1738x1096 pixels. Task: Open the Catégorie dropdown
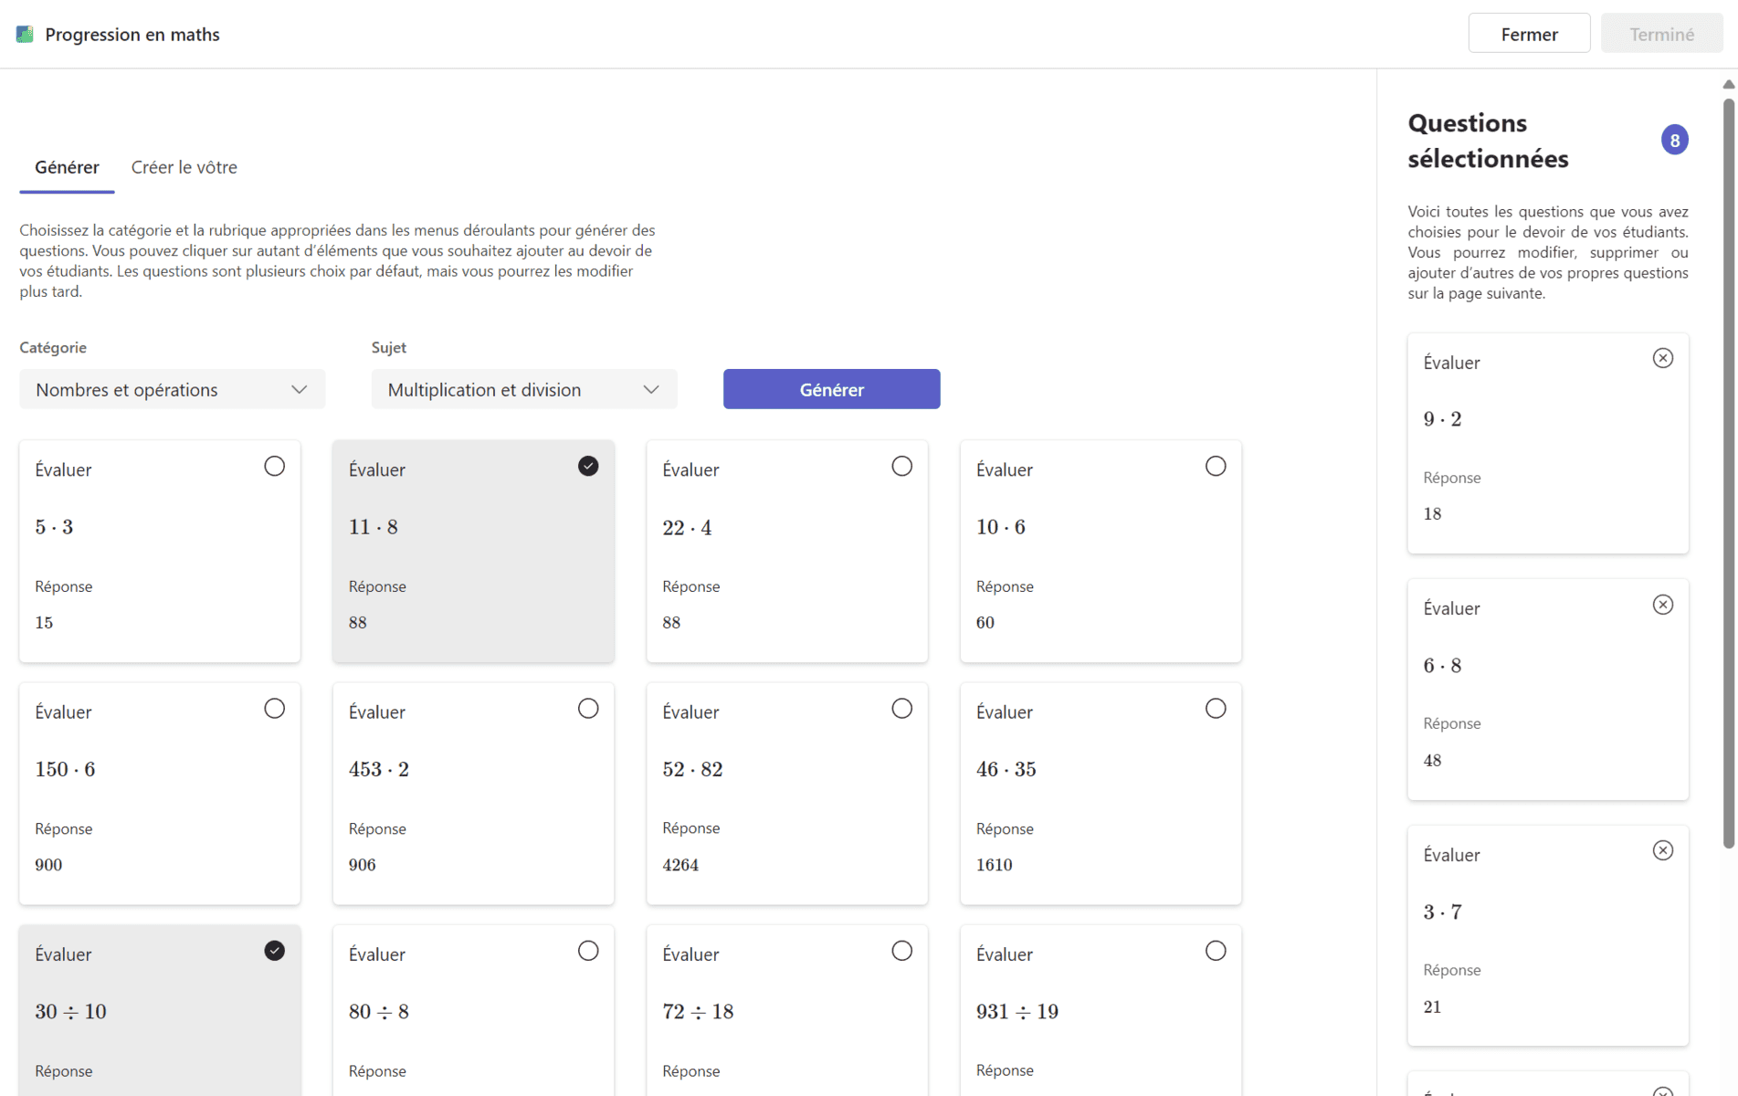pyautogui.click(x=172, y=389)
